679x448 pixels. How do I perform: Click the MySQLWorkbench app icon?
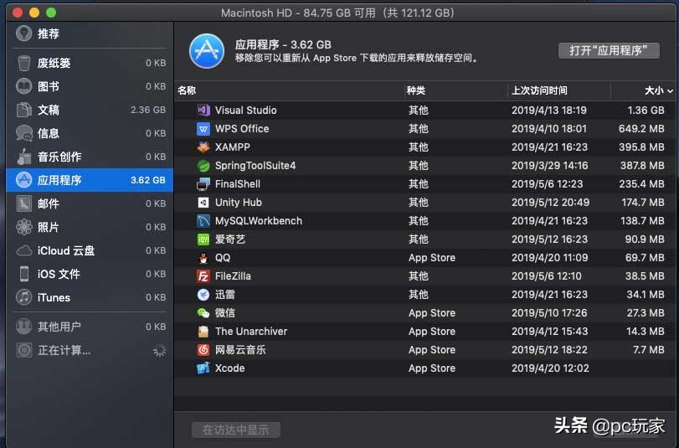203,220
